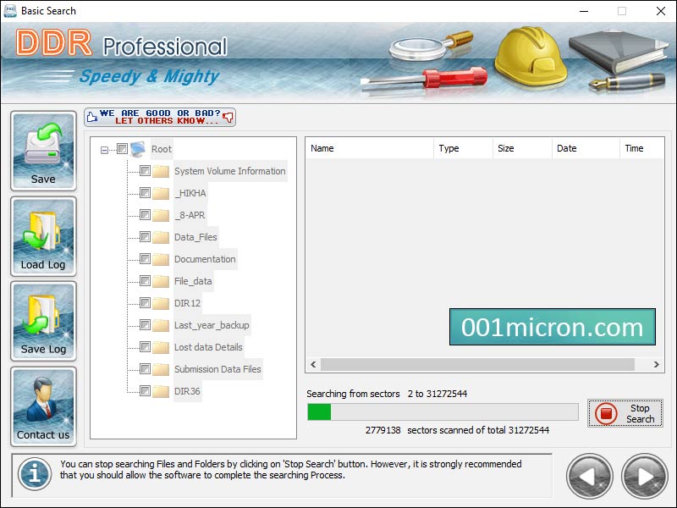Open the Load Log tool

pos(43,235)
